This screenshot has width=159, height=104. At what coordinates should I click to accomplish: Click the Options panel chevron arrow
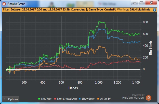click(x=5, y=99)
